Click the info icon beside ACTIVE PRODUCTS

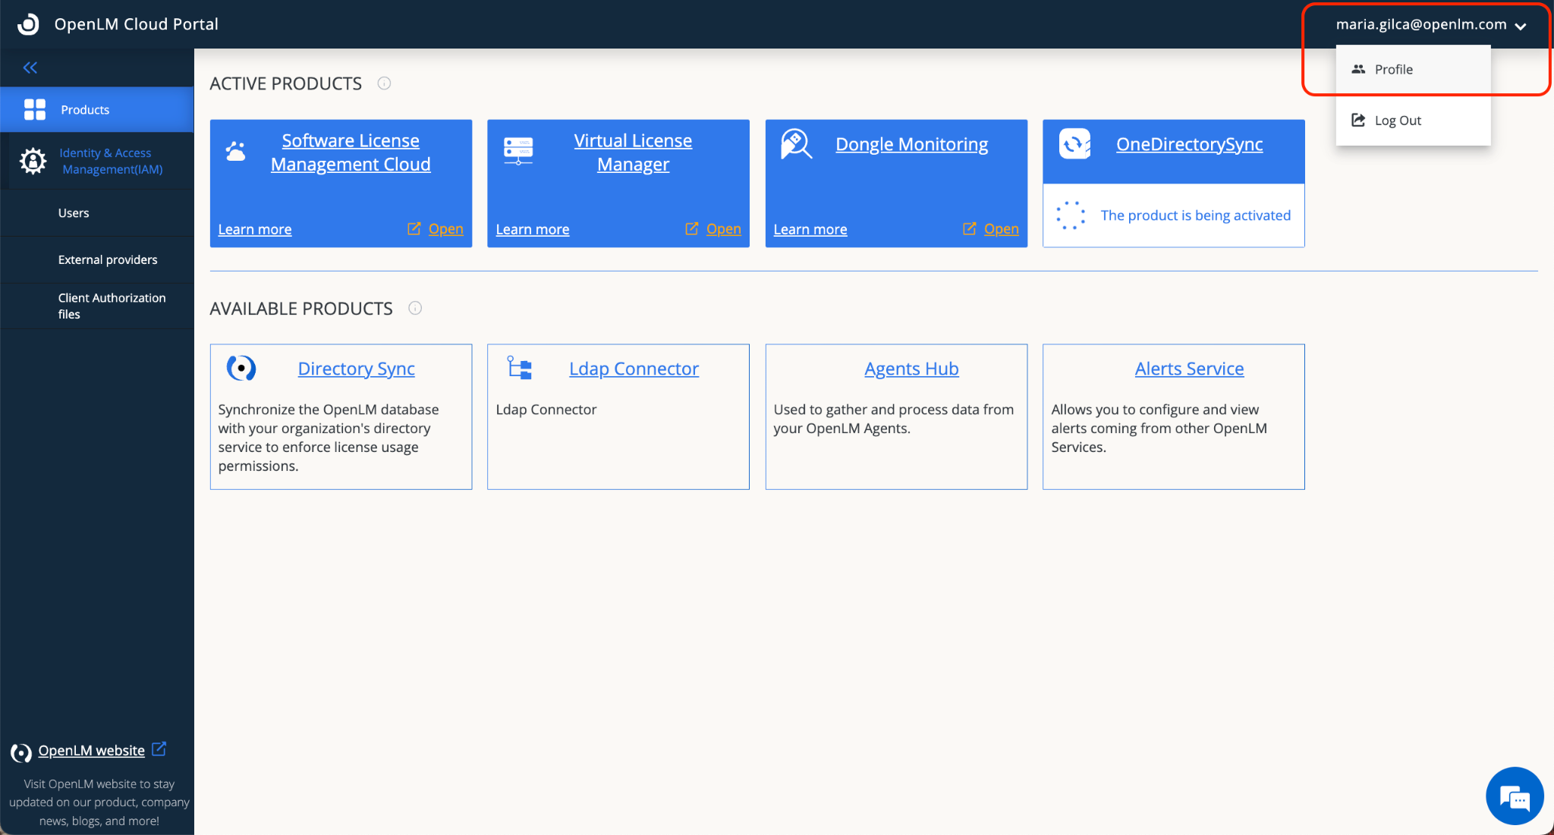tap(384, 83)
